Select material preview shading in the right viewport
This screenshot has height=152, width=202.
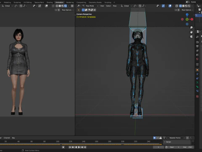point(186,6)
